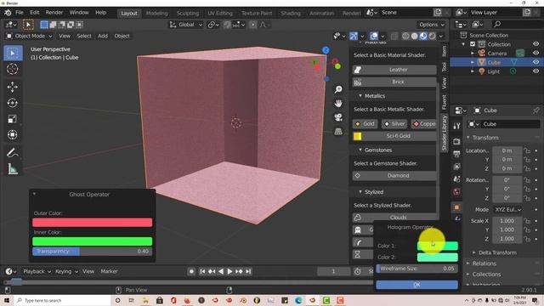Image resolution: width=544 pixels, height=306 pixels.
Task: Switch to the Modeling workspace tab
Action: [x=156, y=14]
